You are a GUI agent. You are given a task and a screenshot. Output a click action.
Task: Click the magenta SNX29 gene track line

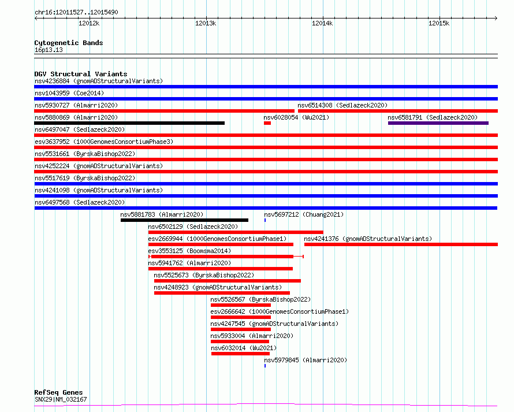[266, 405]
